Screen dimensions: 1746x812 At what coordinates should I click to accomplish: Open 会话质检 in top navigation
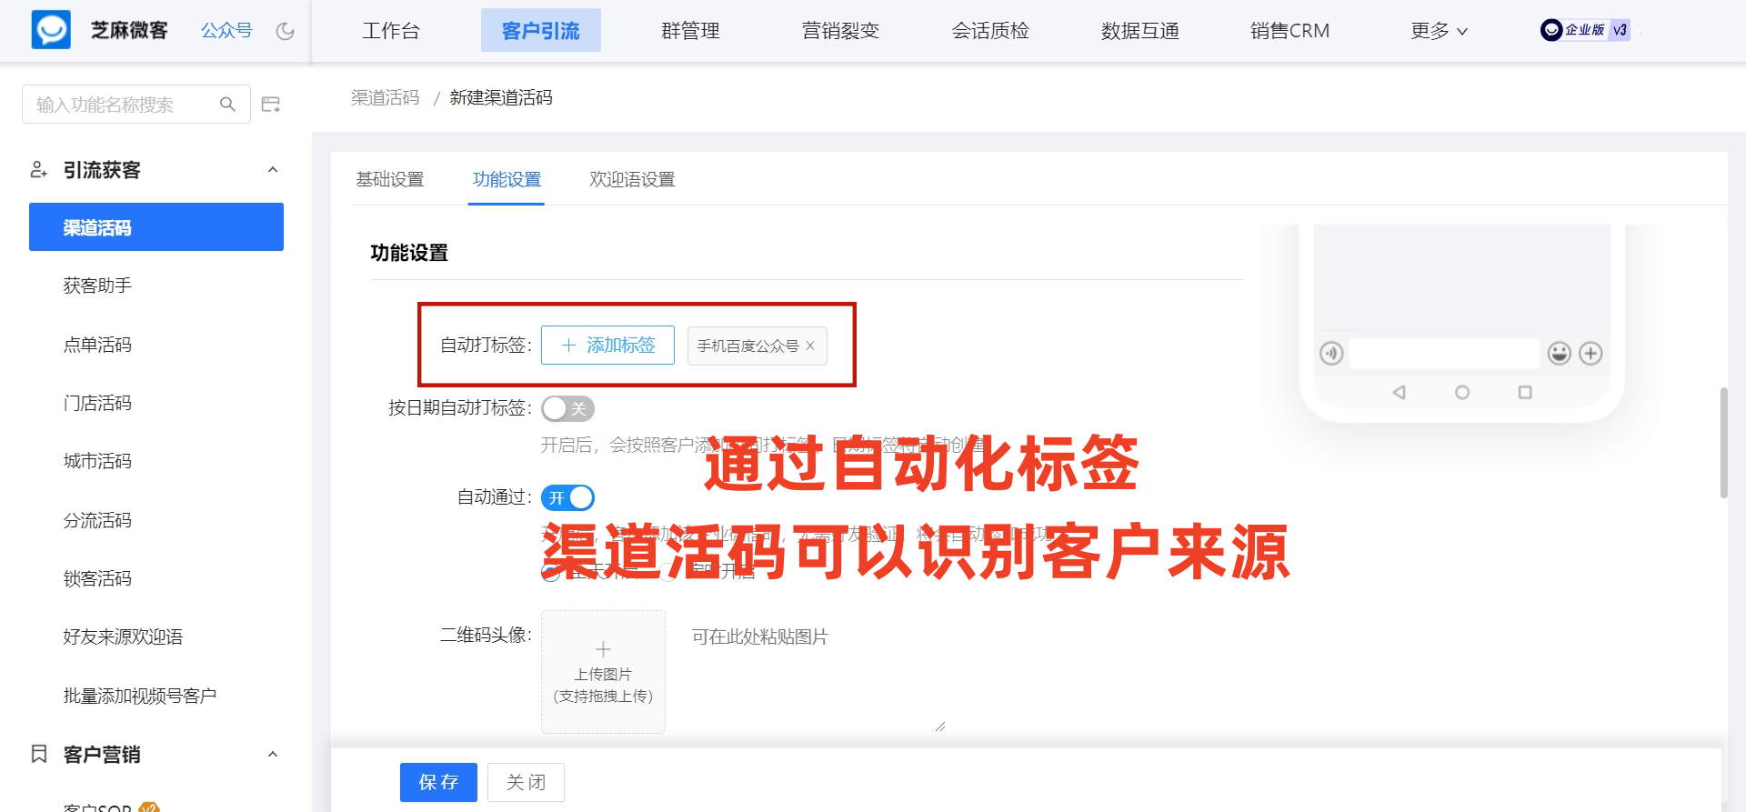click(x=990, y=31)
